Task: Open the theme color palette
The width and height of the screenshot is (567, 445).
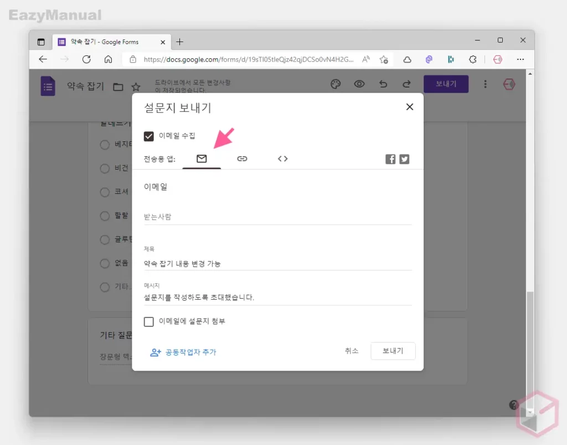Action: [x=336, y=84]
